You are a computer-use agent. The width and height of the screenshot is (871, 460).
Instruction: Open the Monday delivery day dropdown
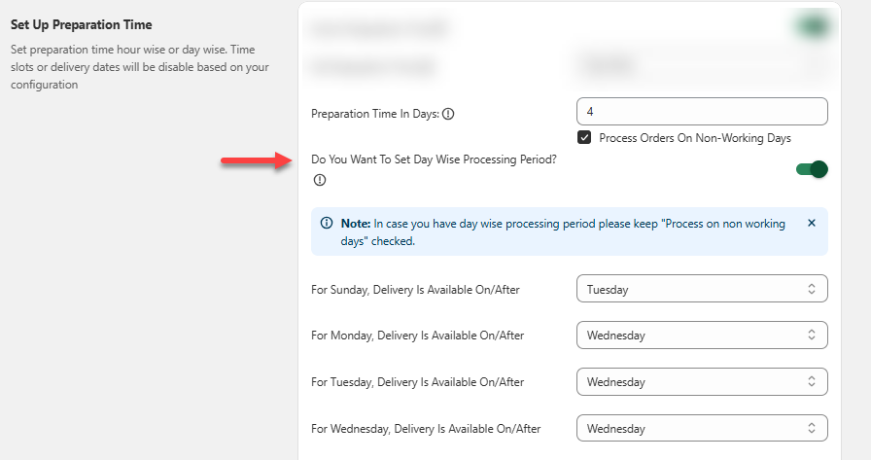pos(701,336)
